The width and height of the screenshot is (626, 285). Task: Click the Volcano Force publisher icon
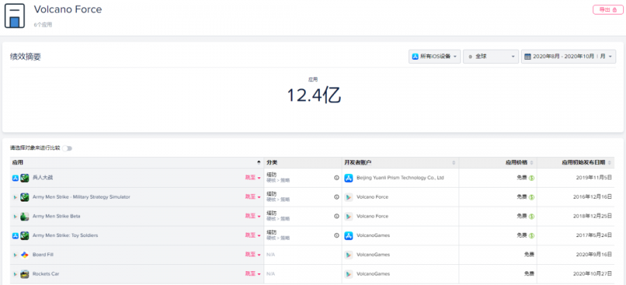pos(15,16)
